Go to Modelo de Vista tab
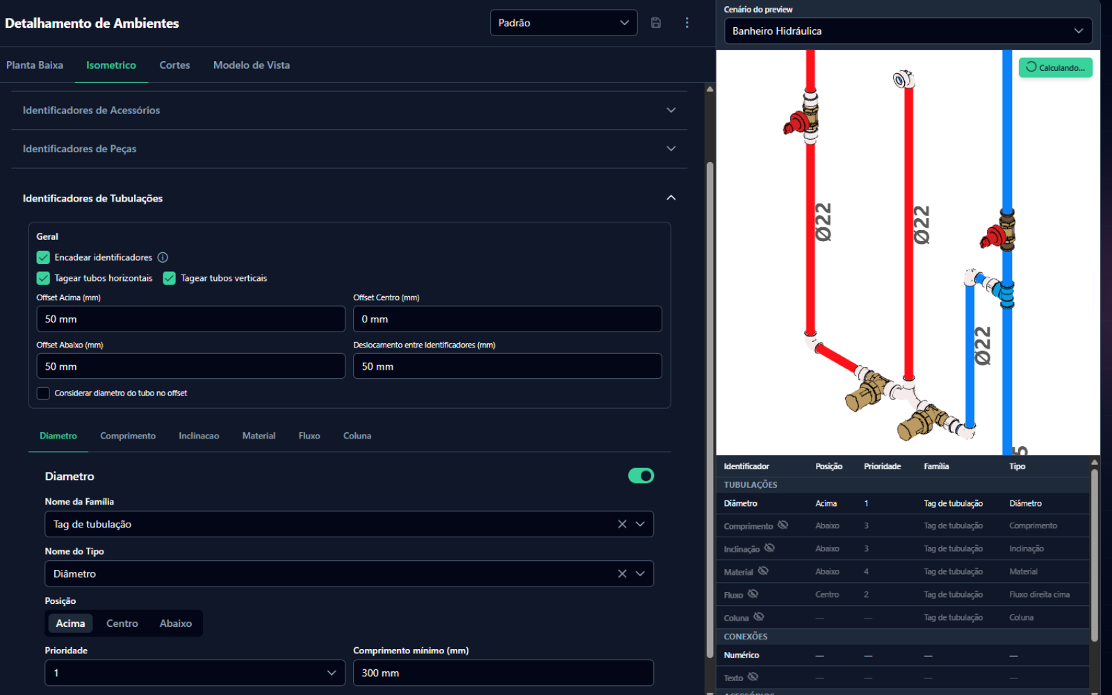The image size is (1112, 695). click(252, 65)
